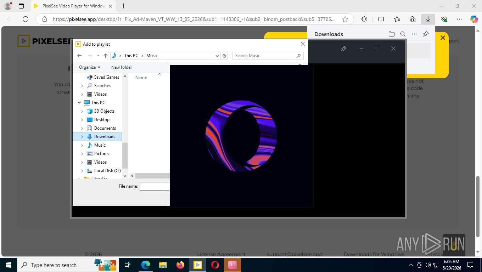Select Desktop in the tree
This screenshot has height=272, width=482.
tap(98, 120)
